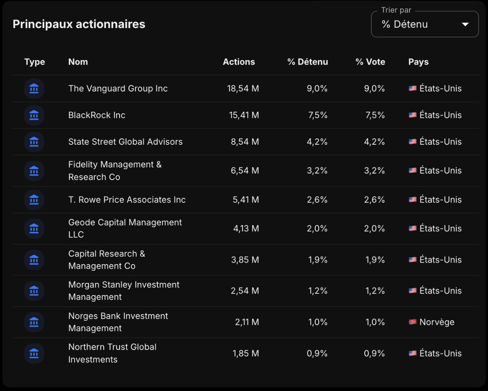The image size is (488, 391).
Task: Click États-Unis label in T. Rowe Price row
Action: point(440,200)
